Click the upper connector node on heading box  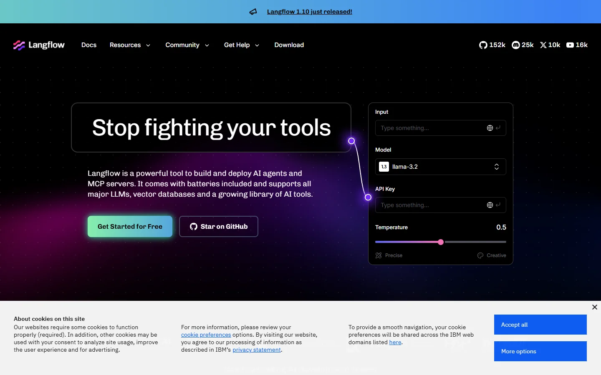click(x=351, y=141)
